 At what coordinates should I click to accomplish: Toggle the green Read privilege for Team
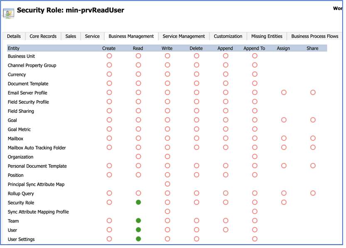coord(138,221)
